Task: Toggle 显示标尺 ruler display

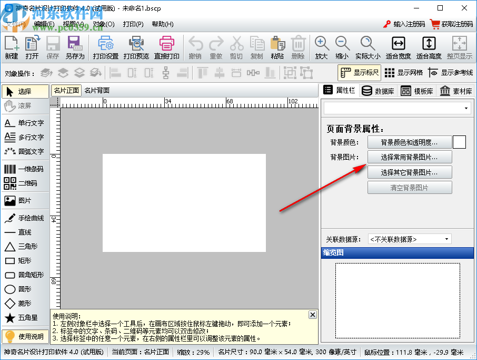Action: pos(359,73)
